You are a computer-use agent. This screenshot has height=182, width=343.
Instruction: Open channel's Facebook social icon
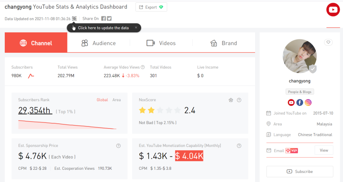(x=300, y=102)
